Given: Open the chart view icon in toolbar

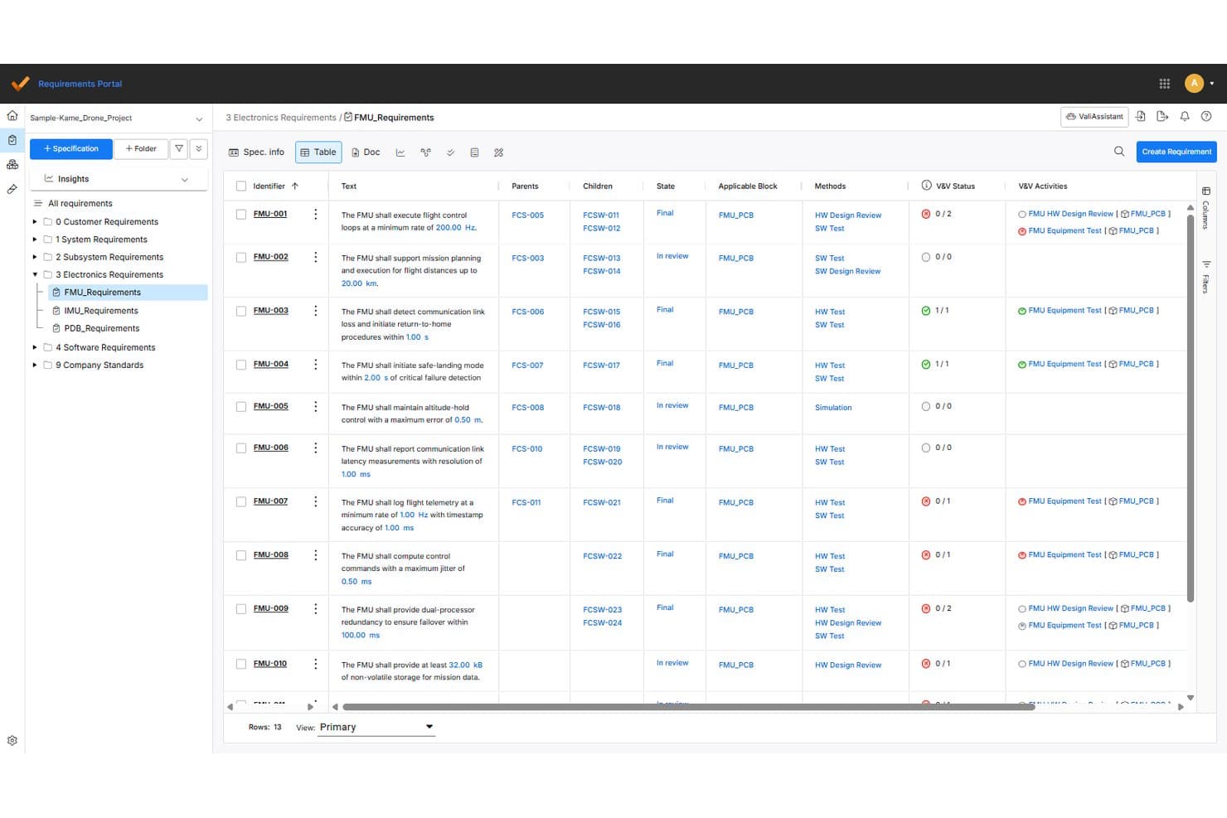Looking at the screenshot, I should point(400,152).
